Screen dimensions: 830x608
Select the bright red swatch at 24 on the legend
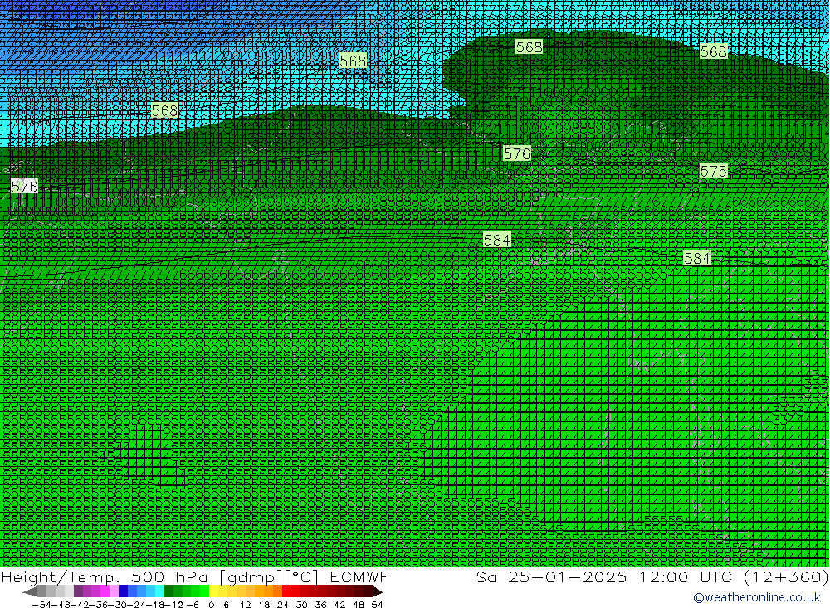[287, 591]
